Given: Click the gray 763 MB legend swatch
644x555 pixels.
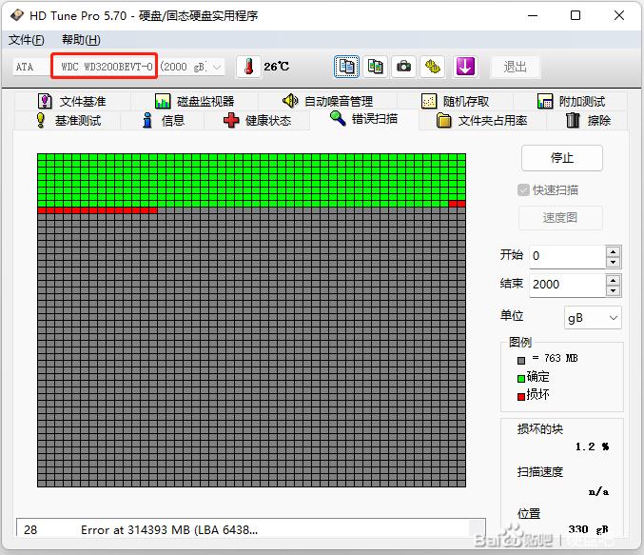Looking at the screenshot, I should [521, 361].
